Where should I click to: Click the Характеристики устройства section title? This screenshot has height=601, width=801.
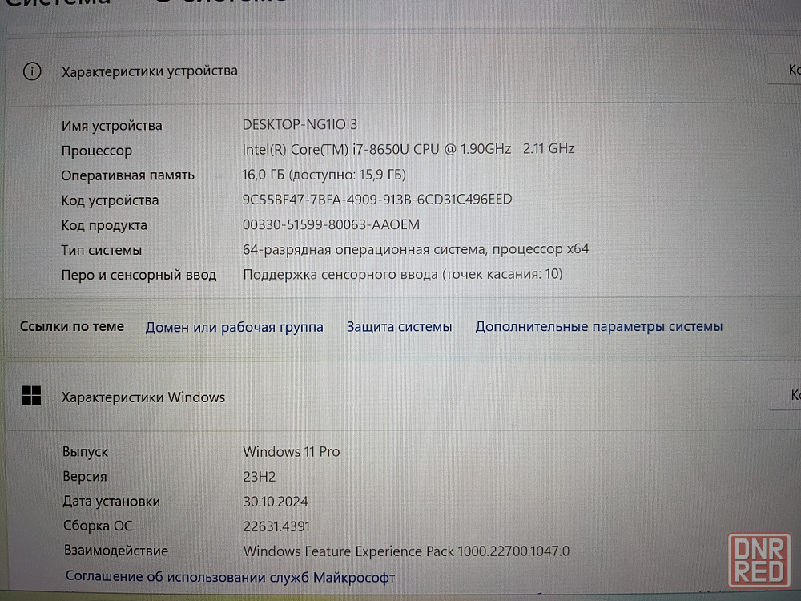[x=150, y=71]
